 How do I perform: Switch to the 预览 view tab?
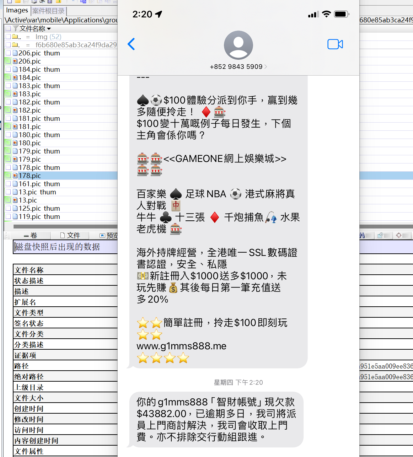coord(108,235)
